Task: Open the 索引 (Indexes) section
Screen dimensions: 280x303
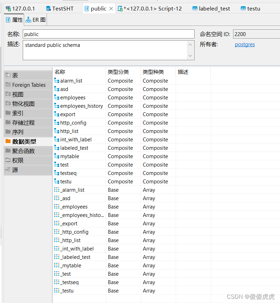Action: point(16,113)
